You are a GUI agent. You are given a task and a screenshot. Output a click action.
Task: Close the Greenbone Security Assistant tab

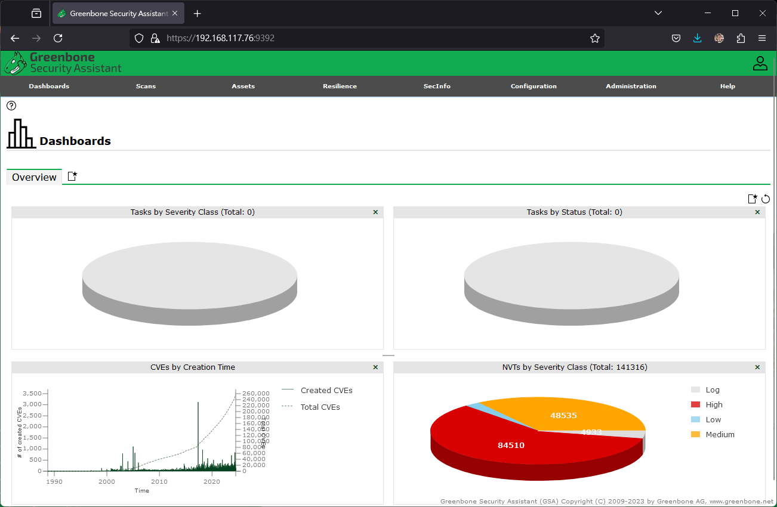tap(175, 13)
